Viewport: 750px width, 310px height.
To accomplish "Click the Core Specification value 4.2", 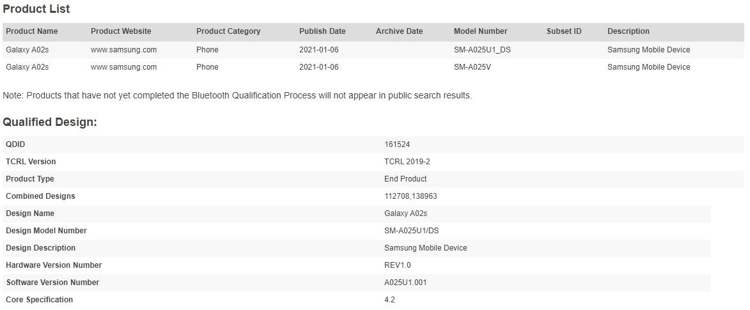I will click(389, 300).
